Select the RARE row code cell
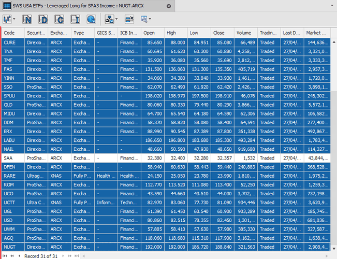337x259 pixels. point(13,176)
